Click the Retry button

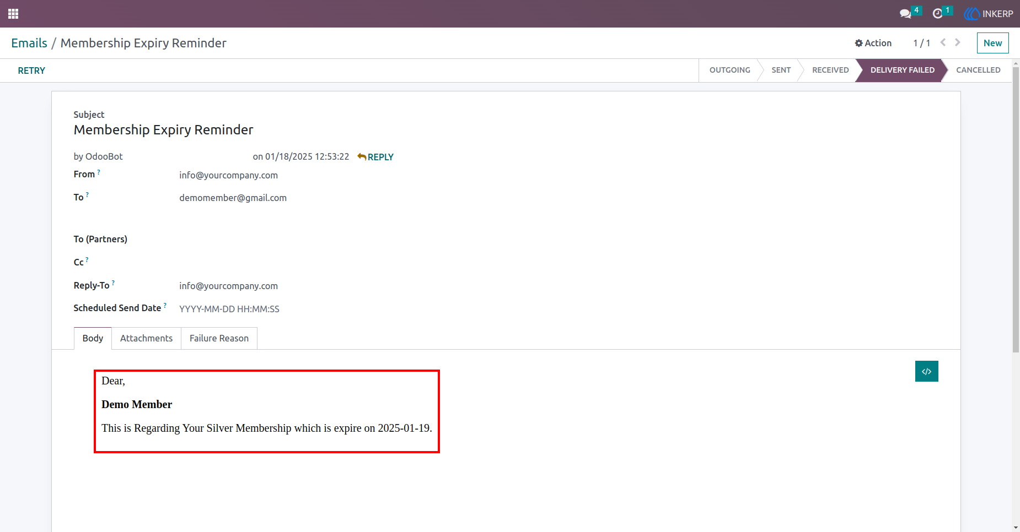31,70
